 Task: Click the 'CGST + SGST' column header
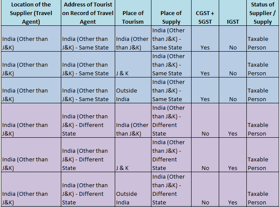[x=205, y=17]
